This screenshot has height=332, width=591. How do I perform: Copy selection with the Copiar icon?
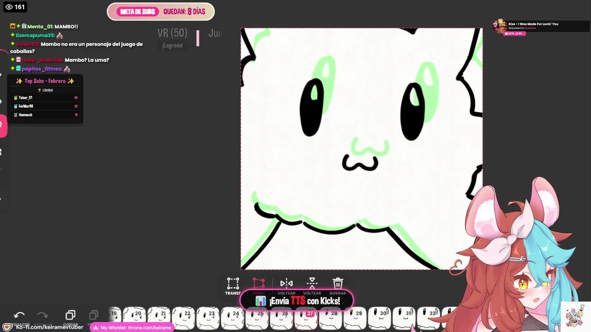point(70,315)
